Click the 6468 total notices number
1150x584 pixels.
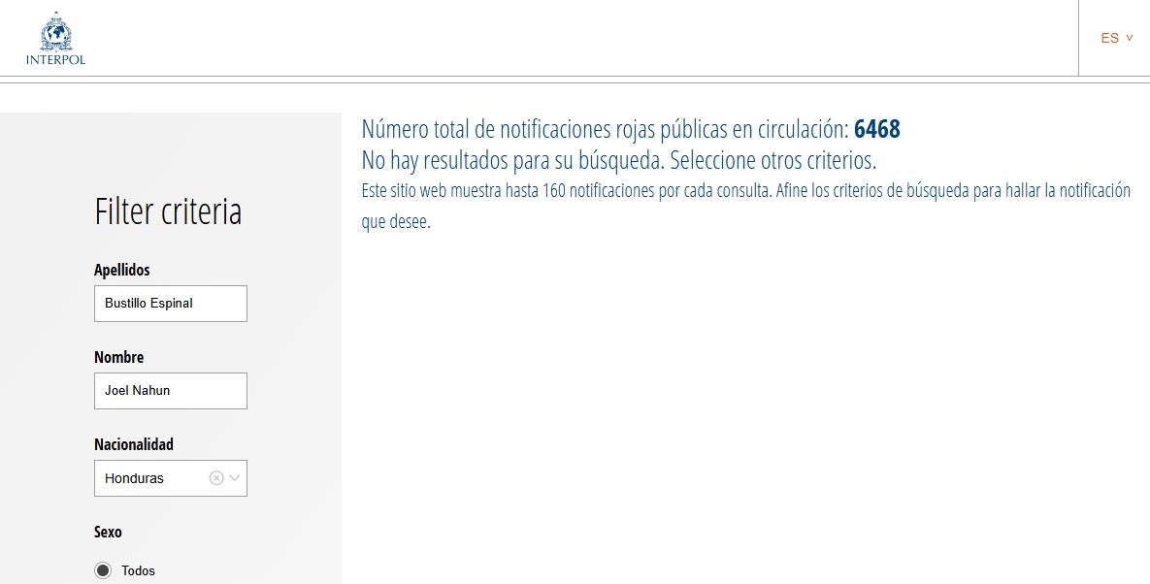coord(877,130)
